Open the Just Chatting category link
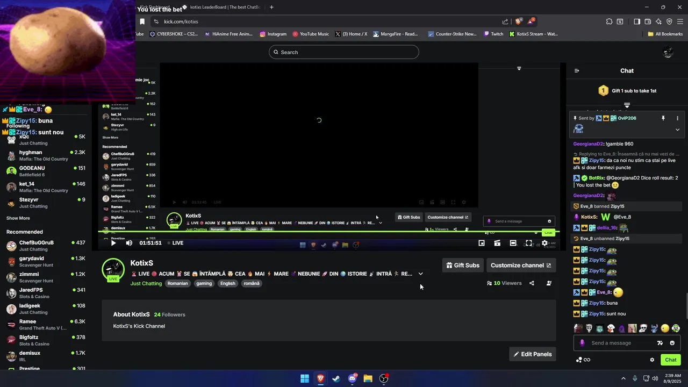The image size is (688, 387). [x=146, y=283]
